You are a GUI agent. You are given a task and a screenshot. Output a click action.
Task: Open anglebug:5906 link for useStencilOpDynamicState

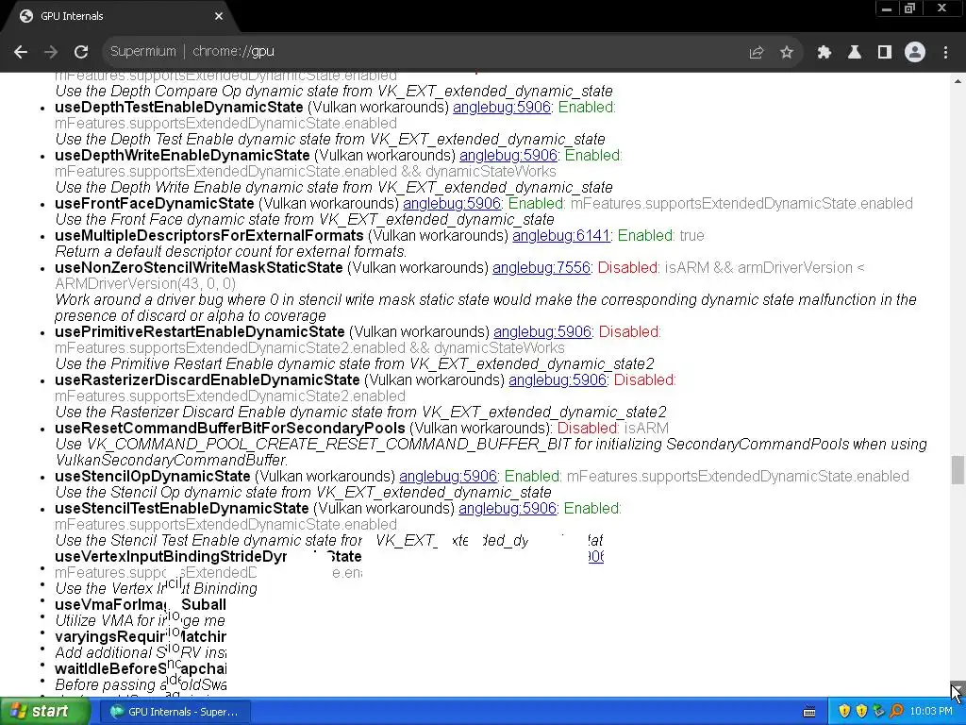click(x=448, y=476)
